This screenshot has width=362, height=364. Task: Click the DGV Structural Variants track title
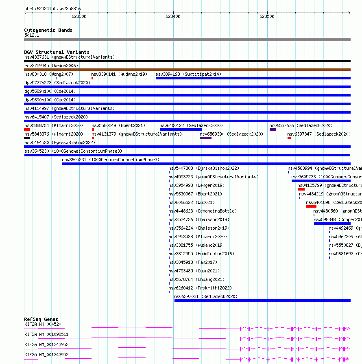[x=57, y=52]
